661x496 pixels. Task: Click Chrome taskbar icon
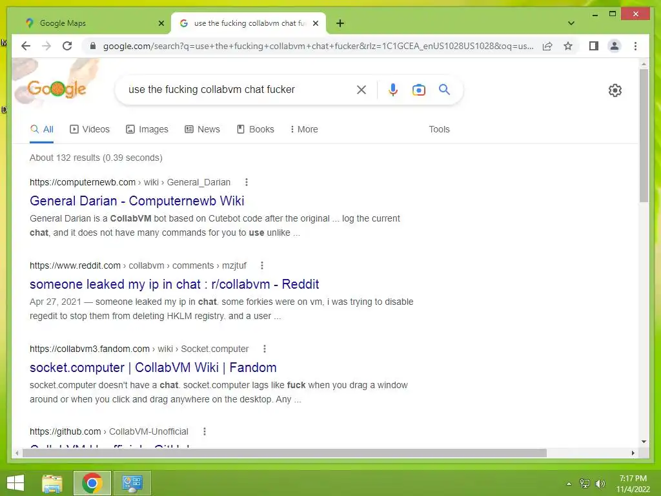[x=92, y=483]
